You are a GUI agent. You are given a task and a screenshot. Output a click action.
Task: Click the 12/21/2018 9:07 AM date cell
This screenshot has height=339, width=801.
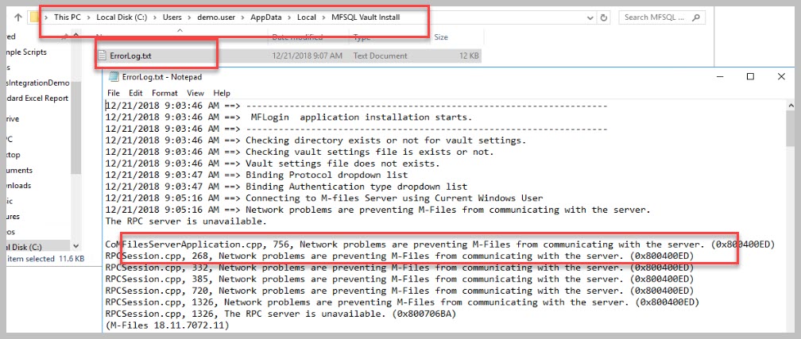[307, 56]
